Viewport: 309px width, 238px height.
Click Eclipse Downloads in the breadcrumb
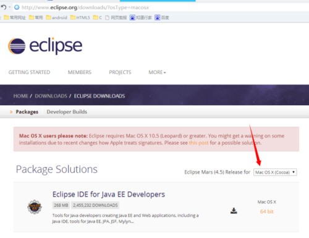(99, 96)
